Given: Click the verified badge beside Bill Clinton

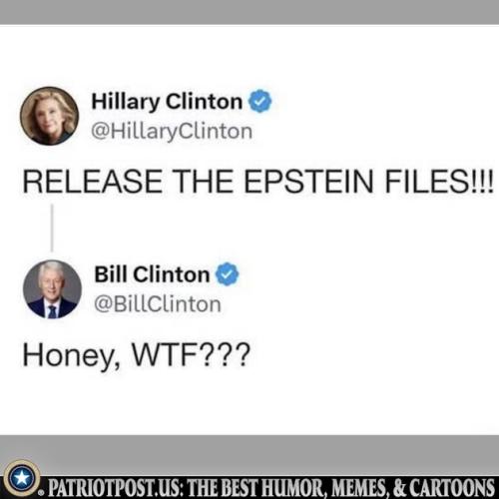Looking at the screenshot, I should click(x=228, y=273).
